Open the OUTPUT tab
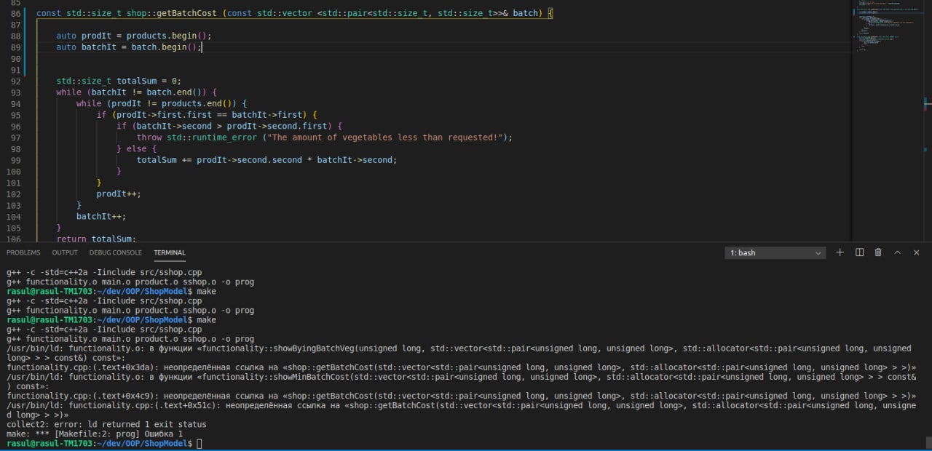The image size is (932, 451). point(65,252)
